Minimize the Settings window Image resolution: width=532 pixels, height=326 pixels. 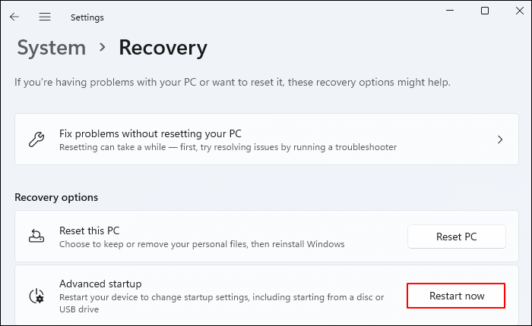tap(448, 11)
